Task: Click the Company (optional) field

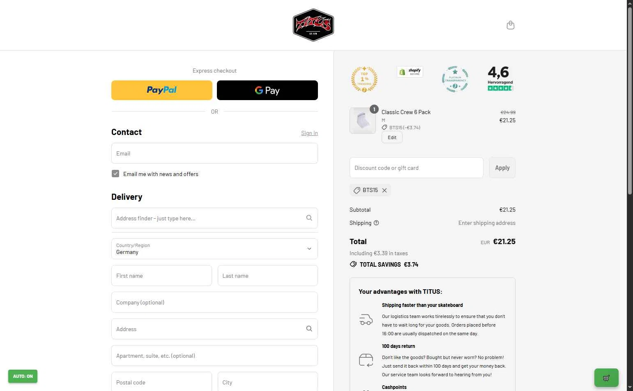Action: pos(214,302)
